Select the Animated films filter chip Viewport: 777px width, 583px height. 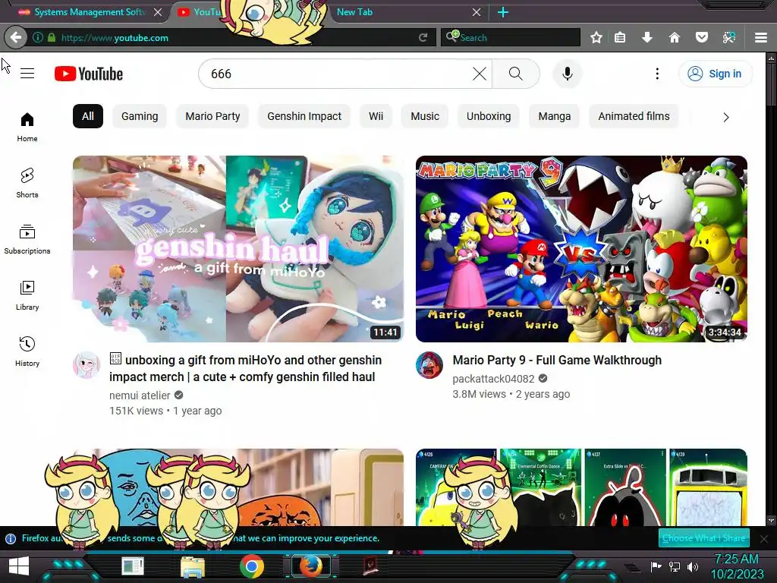(634, 116)
